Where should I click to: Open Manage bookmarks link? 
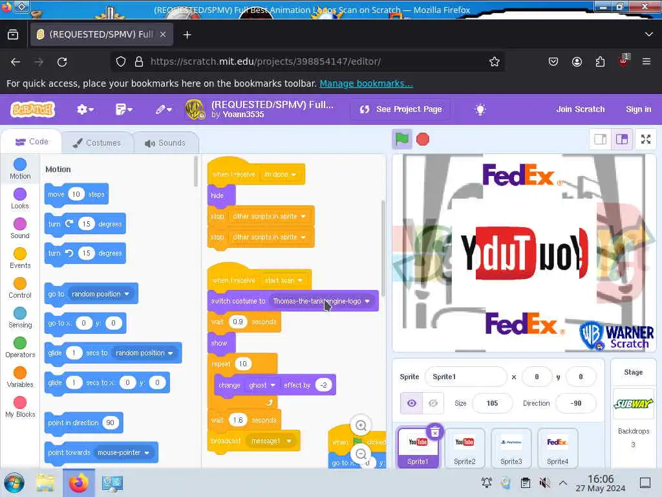[x=366, y=83]
